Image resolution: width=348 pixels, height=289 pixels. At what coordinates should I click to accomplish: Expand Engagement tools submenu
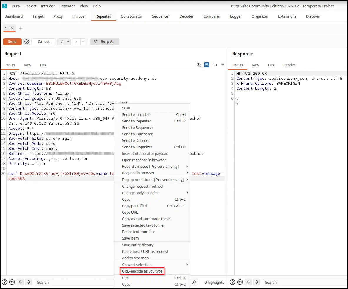(x=152, y=180)
